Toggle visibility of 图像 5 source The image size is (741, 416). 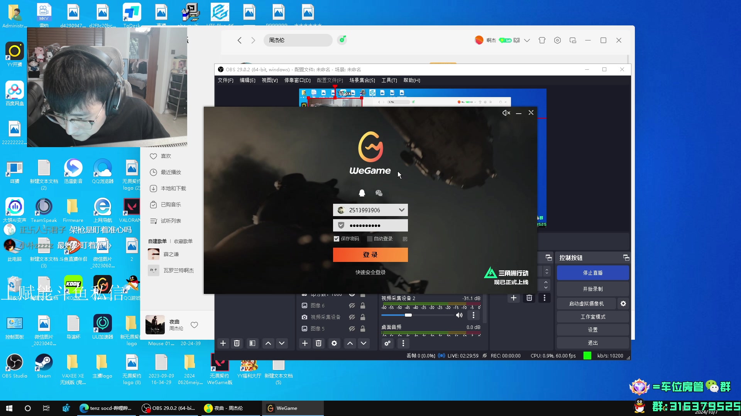coord(352,329)
